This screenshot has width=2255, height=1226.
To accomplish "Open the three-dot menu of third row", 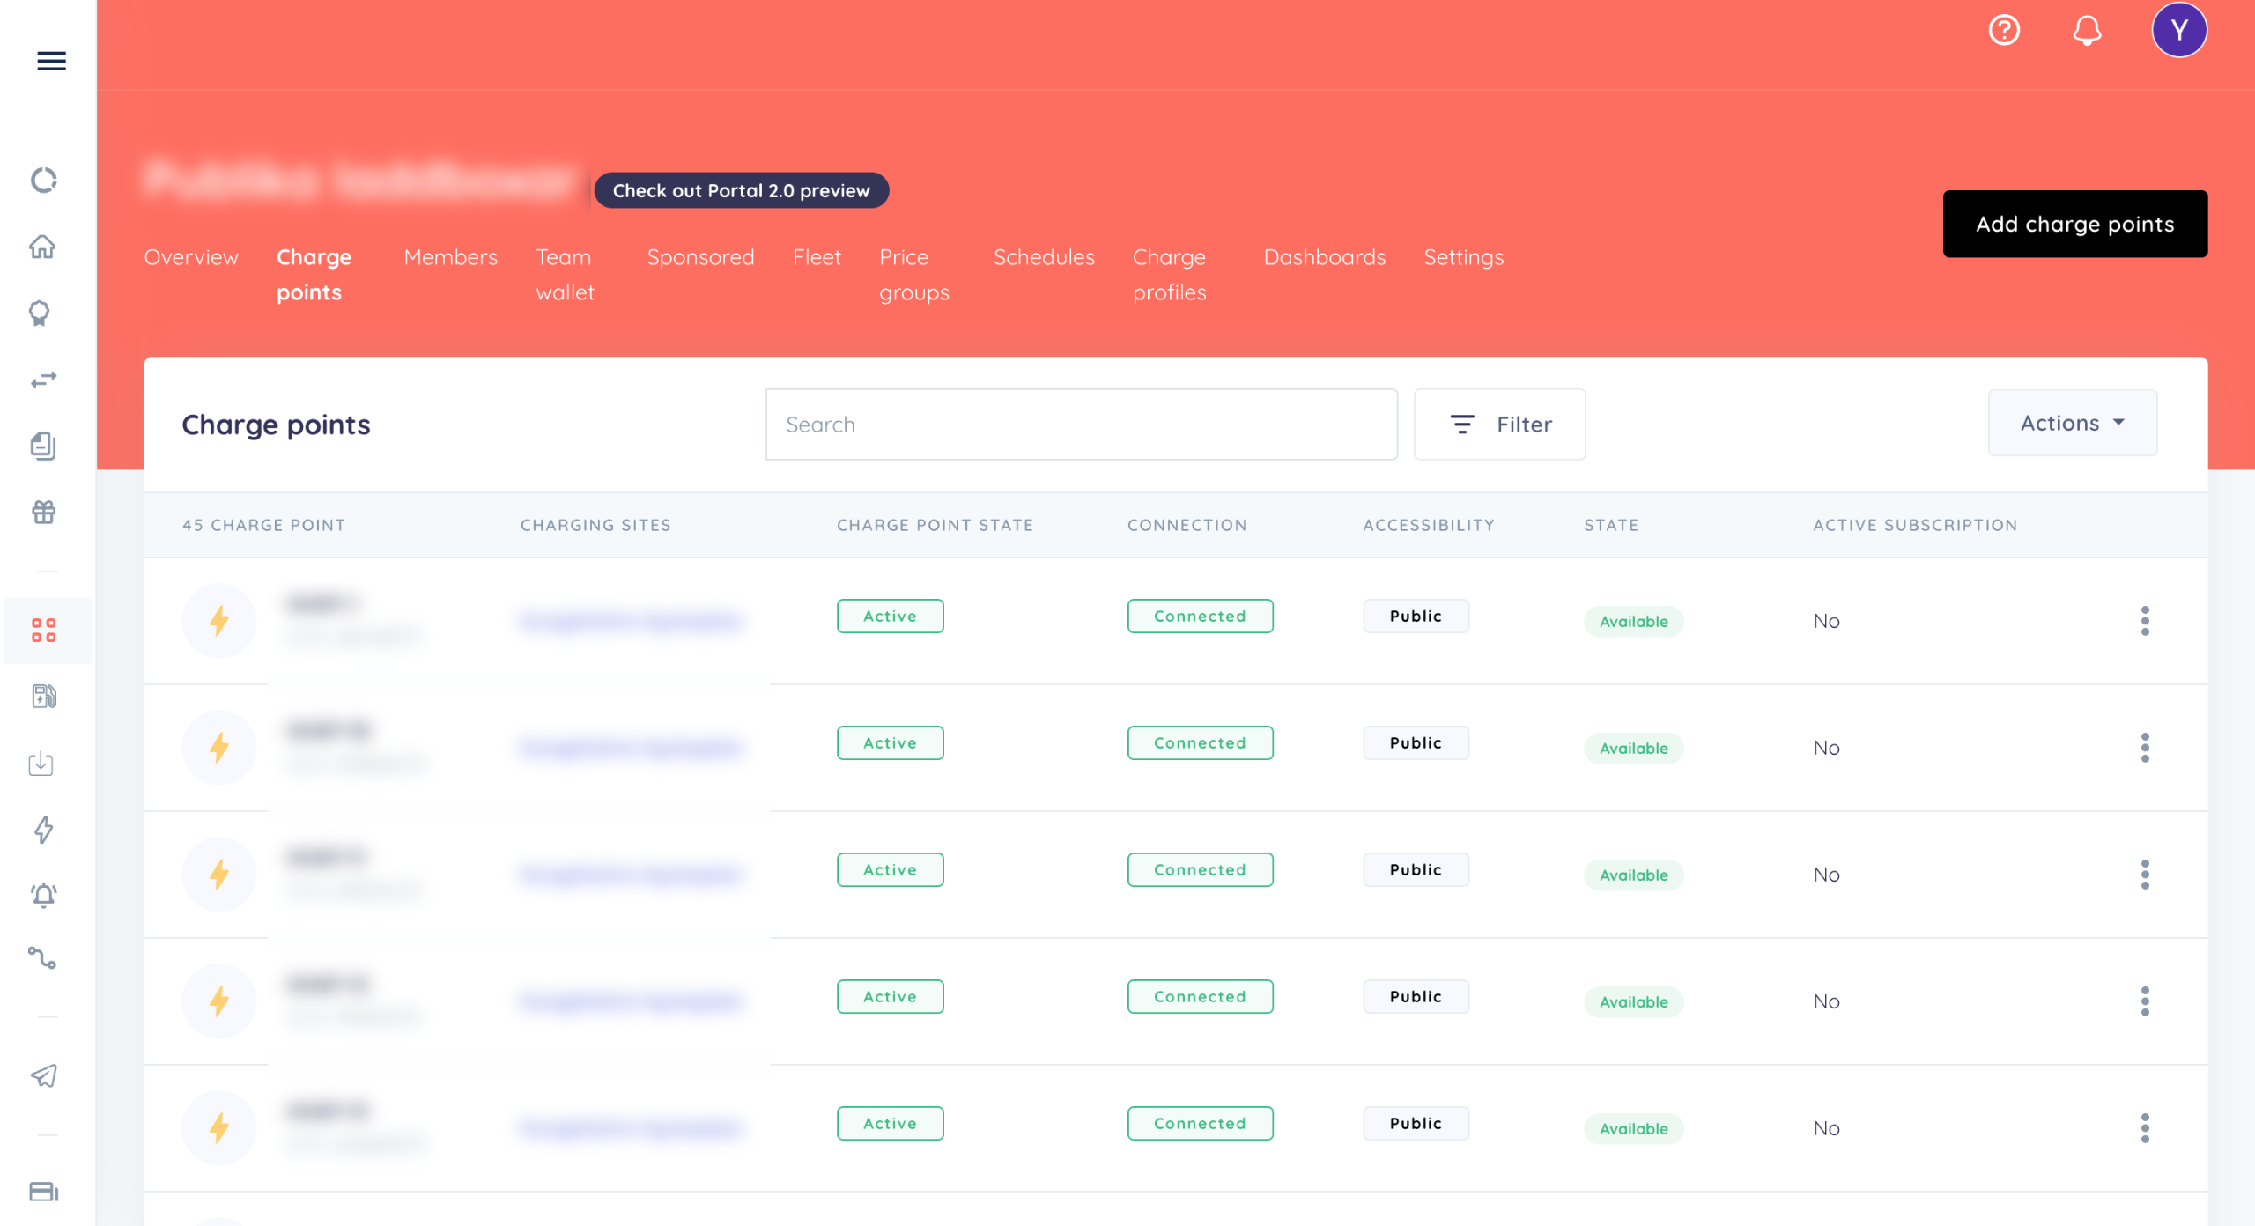I will tap(2145, 875).
